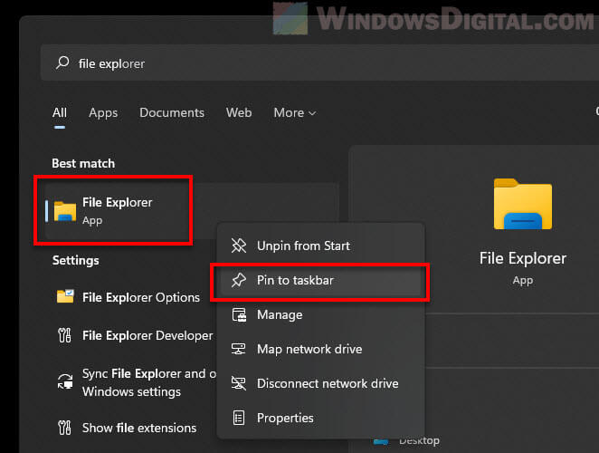Click the tools icon beside File Explorer Developer
The image size is (599, 453).
pos(64,335)
